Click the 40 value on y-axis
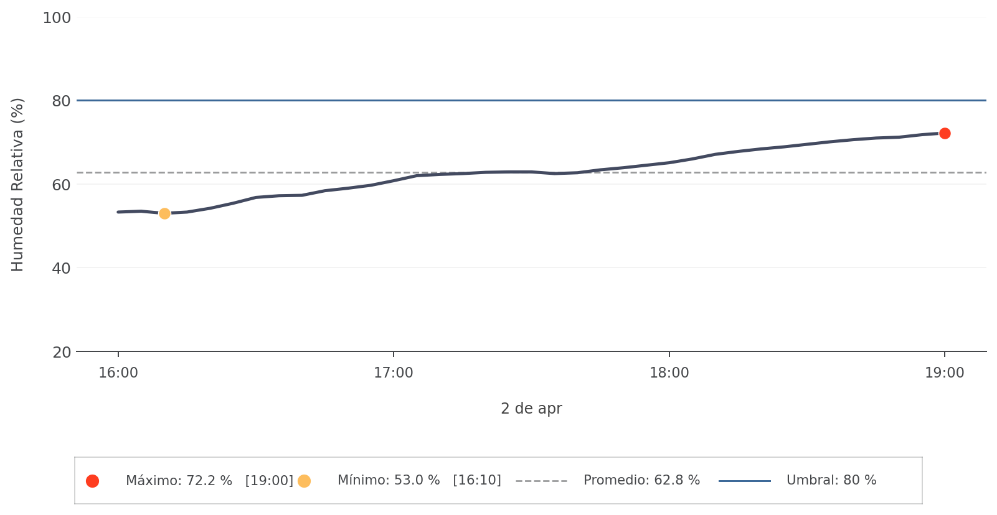 62,269
